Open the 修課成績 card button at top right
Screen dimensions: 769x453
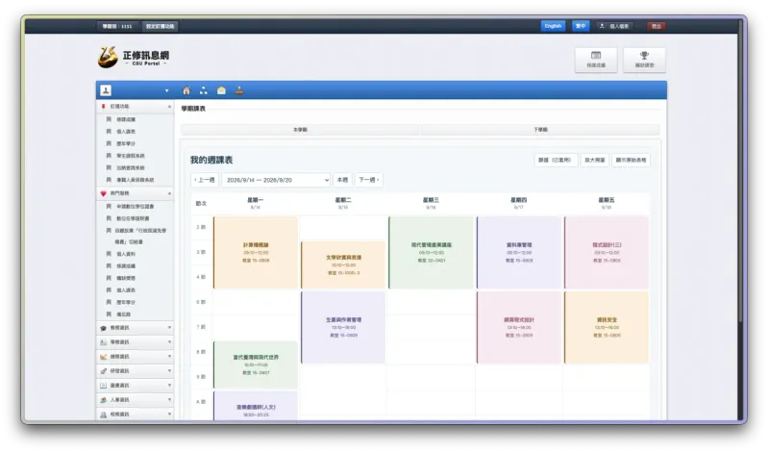pos(596,60)
